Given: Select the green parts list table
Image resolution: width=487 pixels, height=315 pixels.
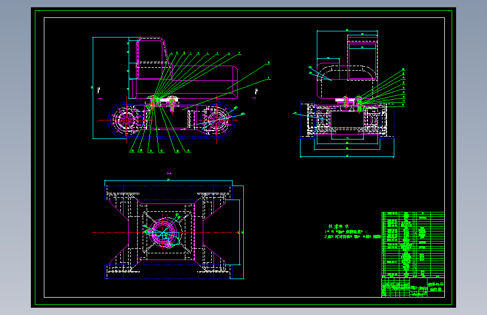Looking at the screenshot, I should pos(413,244).
